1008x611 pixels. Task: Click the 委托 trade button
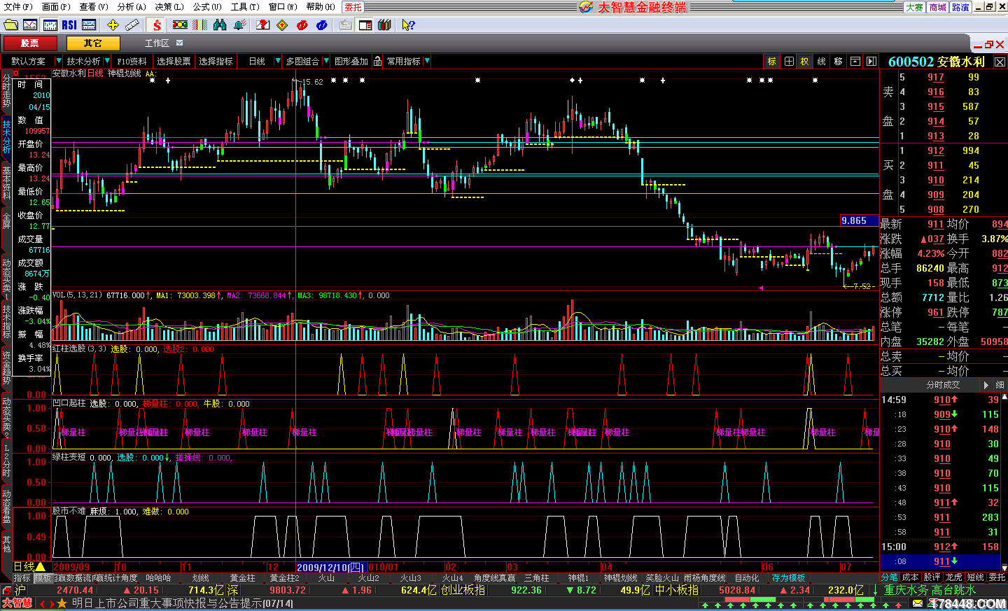pos(353,7)
